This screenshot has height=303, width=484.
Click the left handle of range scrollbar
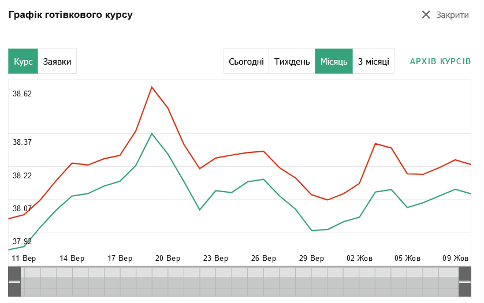click(x=14, y=282)
